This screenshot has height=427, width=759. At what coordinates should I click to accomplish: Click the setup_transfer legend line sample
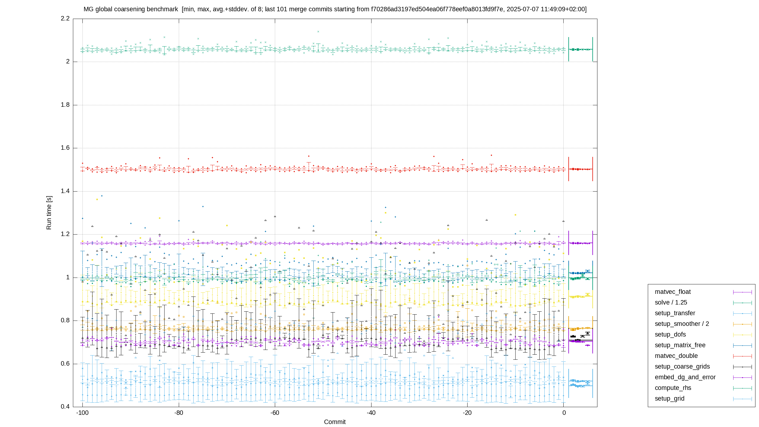coord(742,313)
